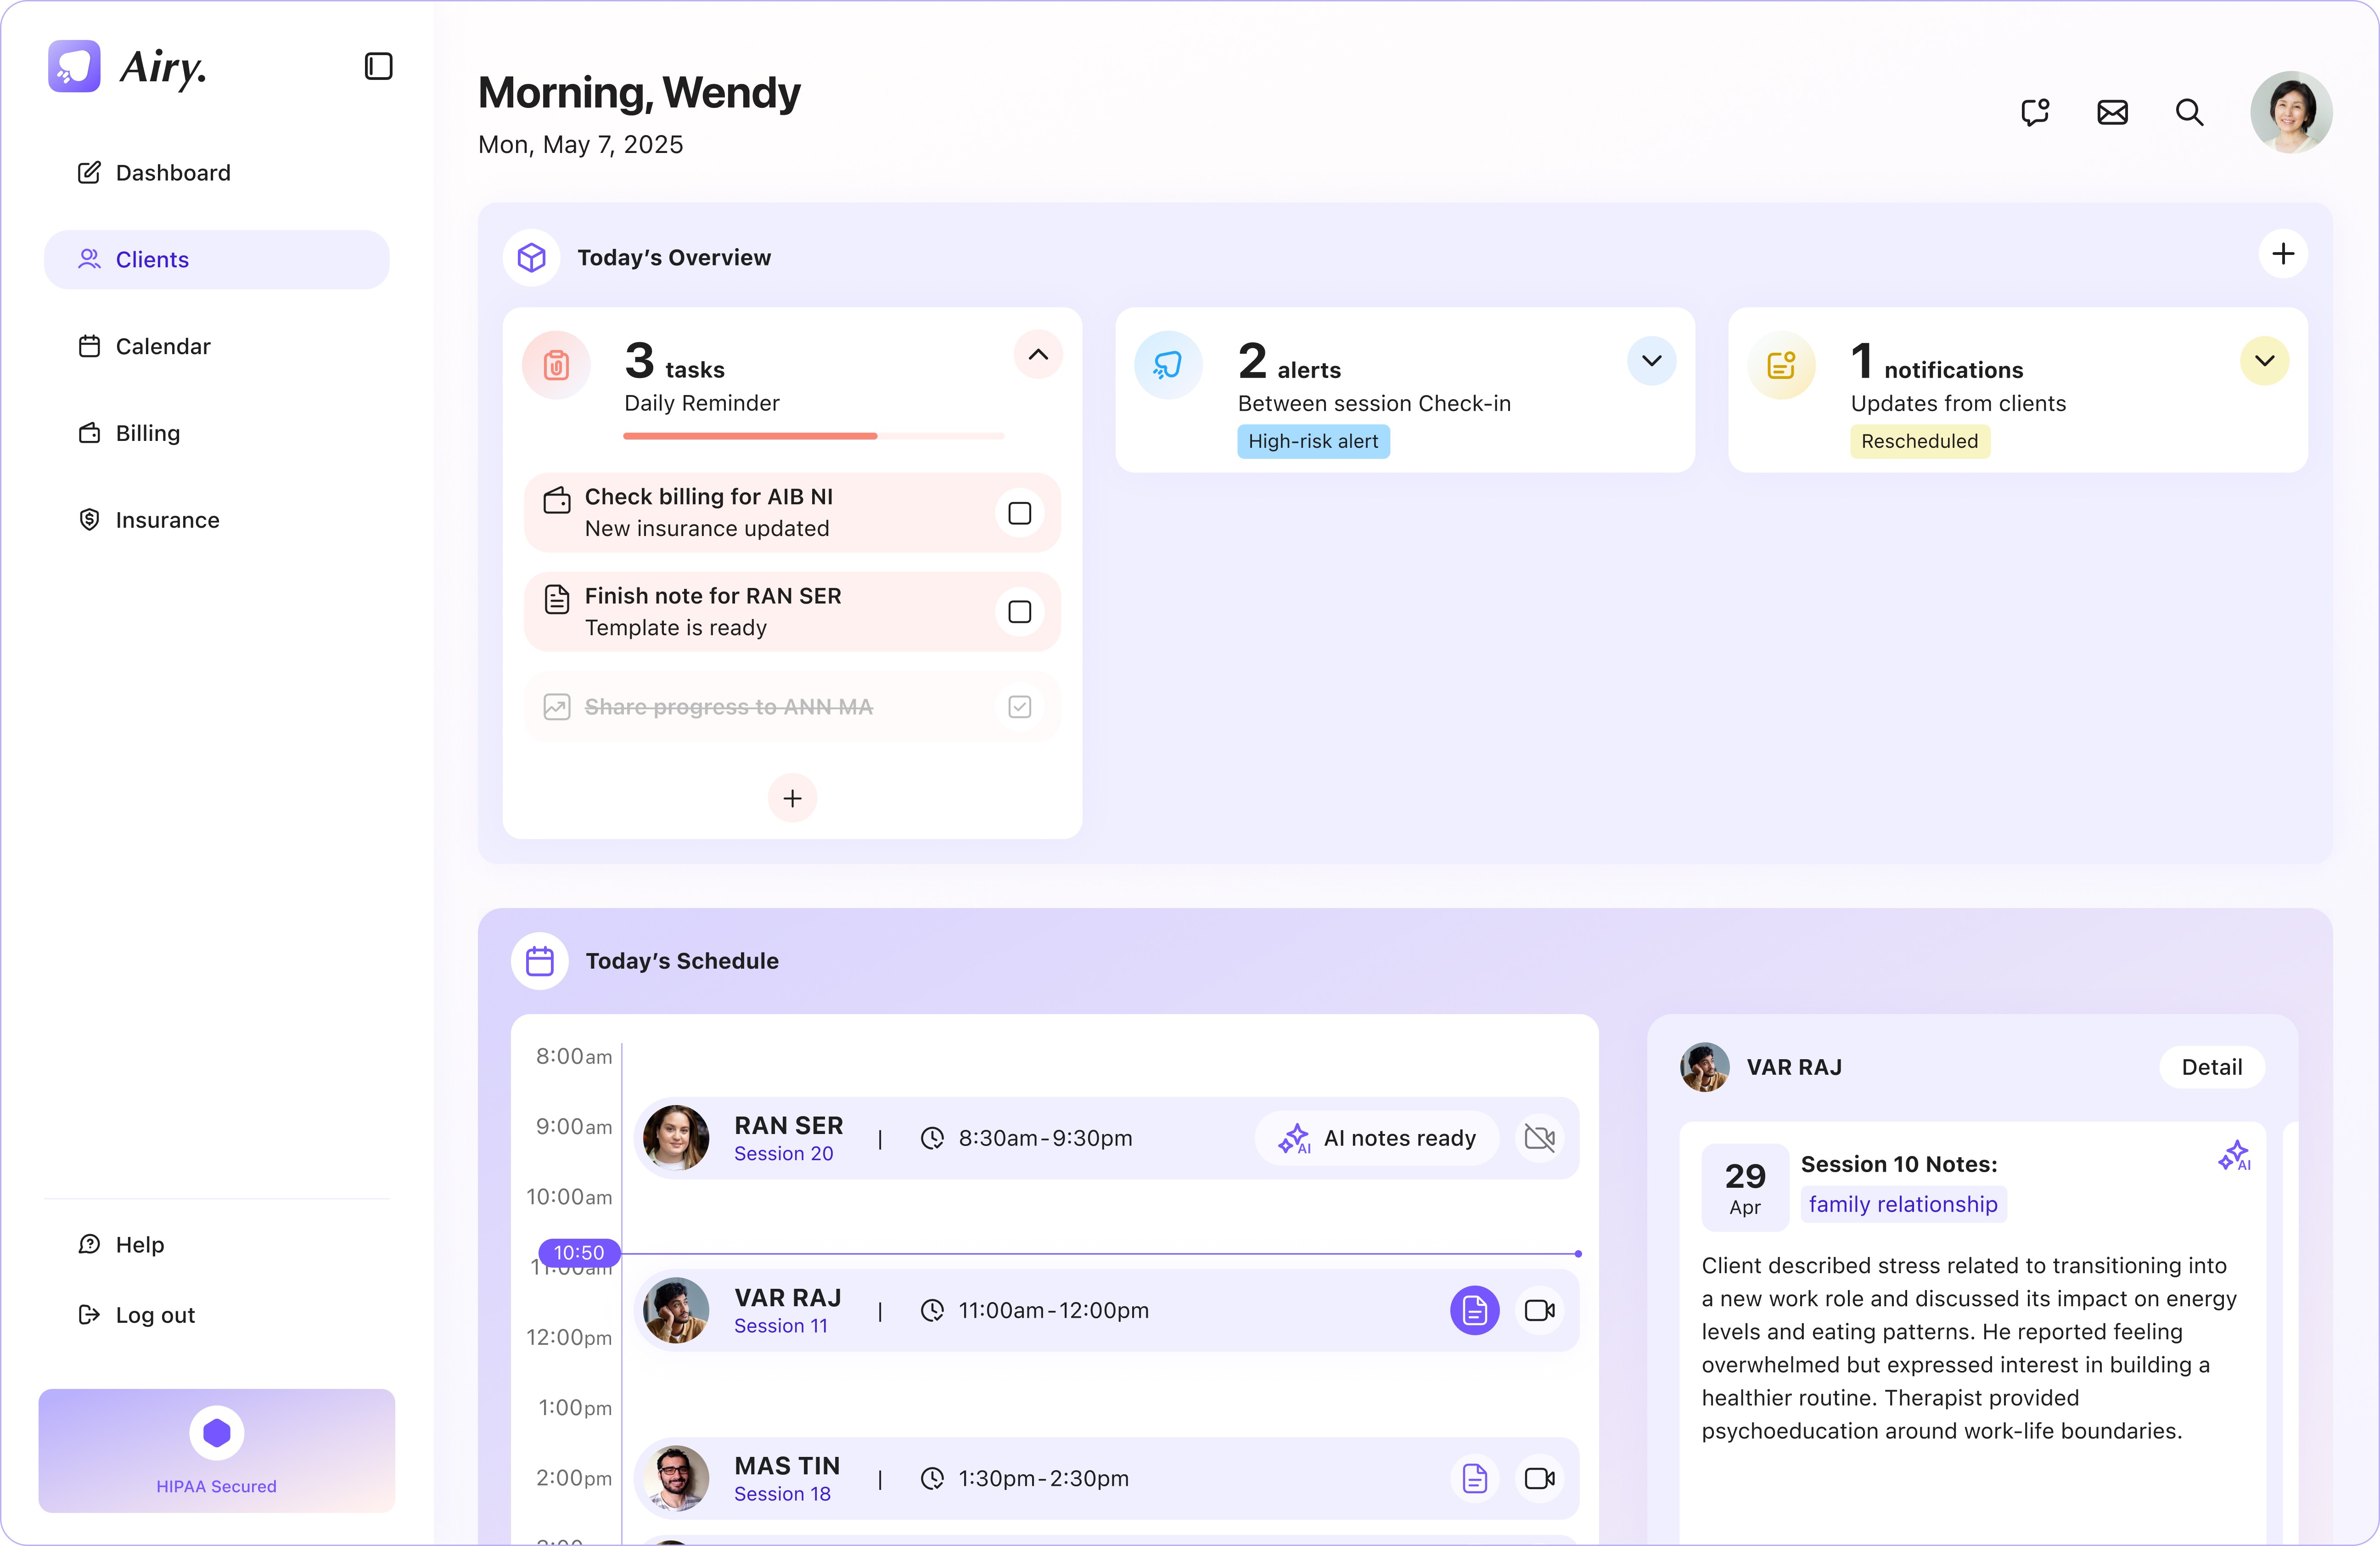Open Wendy's profile avatar at top right

[2290, 112]
